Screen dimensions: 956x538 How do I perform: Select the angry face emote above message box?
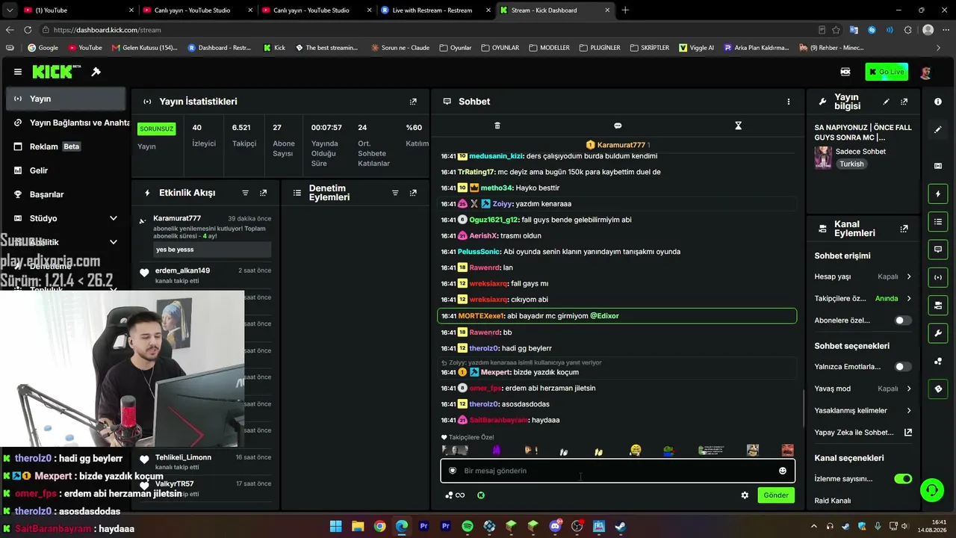787,451
